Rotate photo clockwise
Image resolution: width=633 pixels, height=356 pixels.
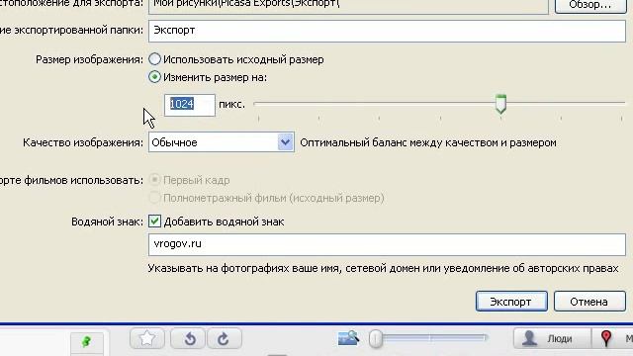pyautogui.click(x=225, y=338)
